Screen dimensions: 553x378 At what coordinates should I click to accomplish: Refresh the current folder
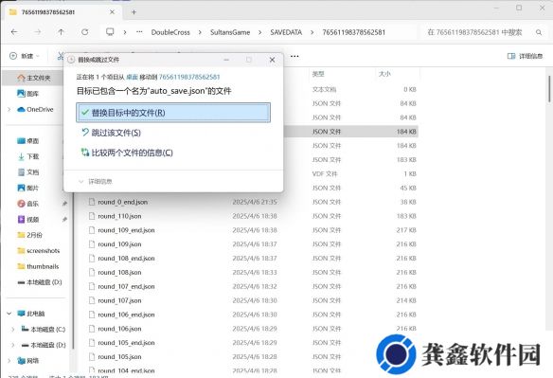click(x=85, y=32)
